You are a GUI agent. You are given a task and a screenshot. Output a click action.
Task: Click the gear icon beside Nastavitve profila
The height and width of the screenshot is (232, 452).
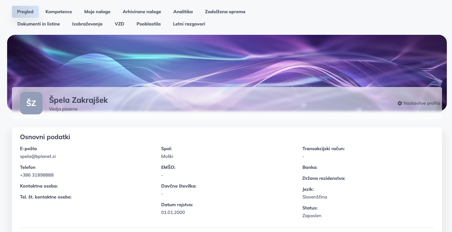[x=400, y=103]
